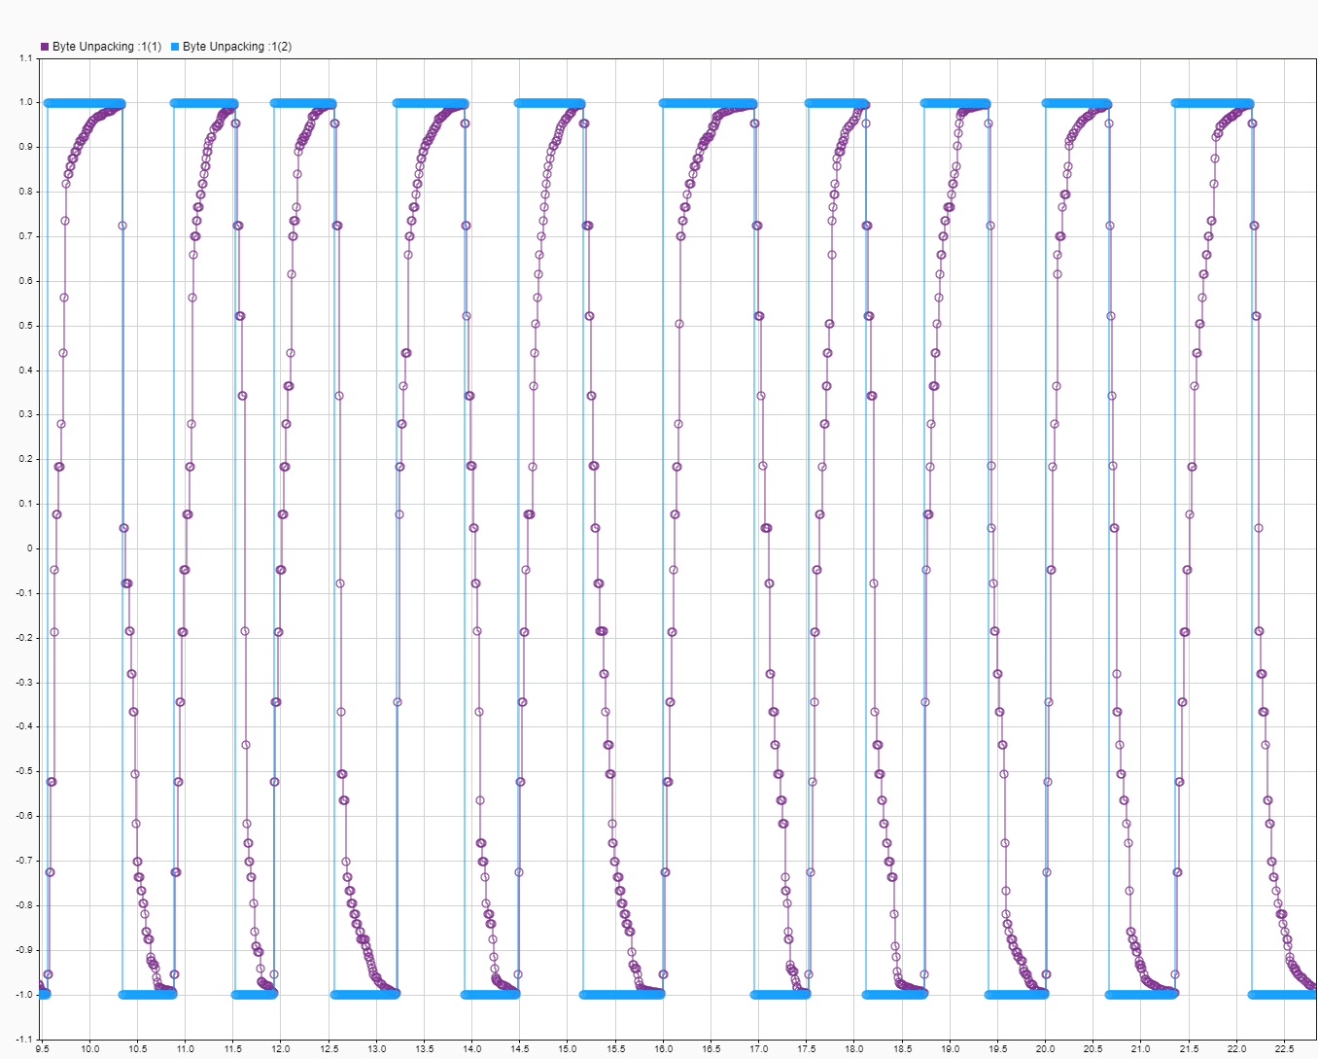Click the x-axis tick label 22.5
The image size is (1318, 1059).
point(1284,1049)
